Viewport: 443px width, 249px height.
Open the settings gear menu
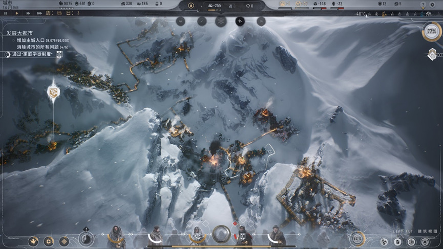point(432,5)
